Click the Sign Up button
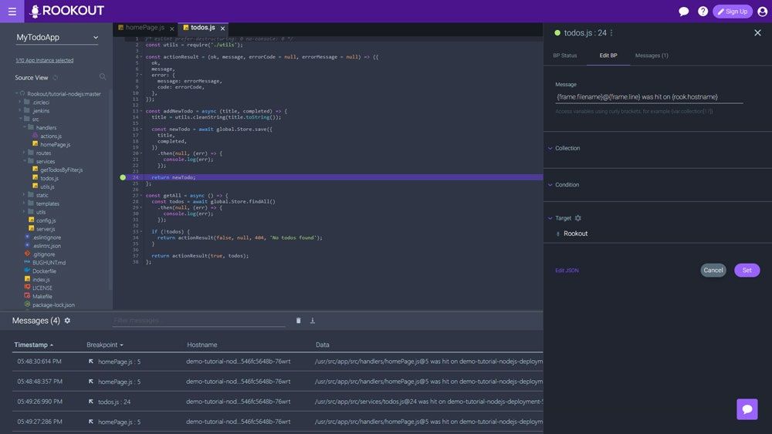Screen dimensions: 772x434 pyautogui.click(x=732, y=12)
